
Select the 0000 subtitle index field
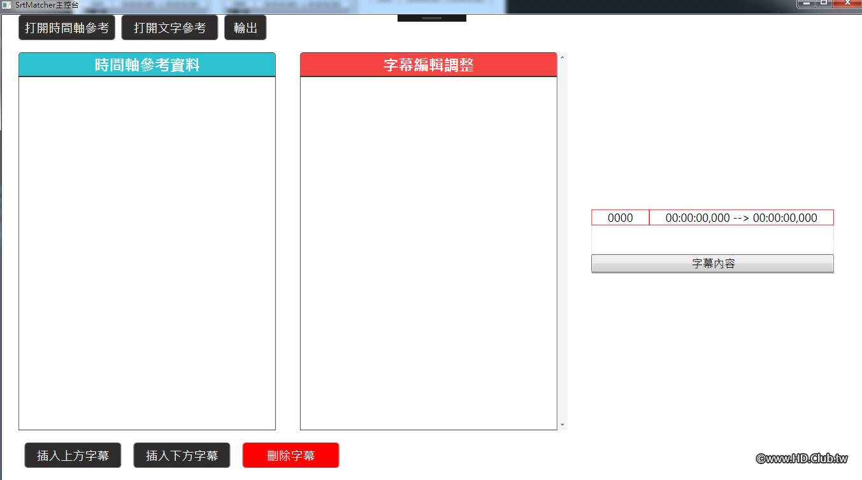(621, 217)
